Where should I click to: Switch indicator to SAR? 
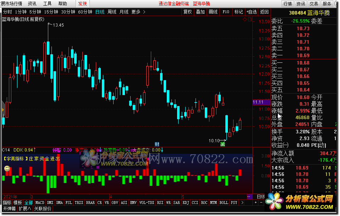[x=177, y=203]
